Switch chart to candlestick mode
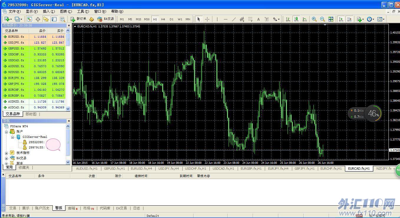Viewport: 400px width, 218px height. pyautogui.click(x=296, y=19)
